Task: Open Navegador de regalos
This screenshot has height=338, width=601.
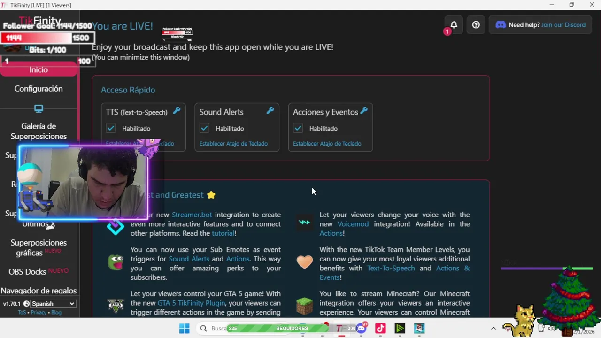Action: tap(39, 291)
